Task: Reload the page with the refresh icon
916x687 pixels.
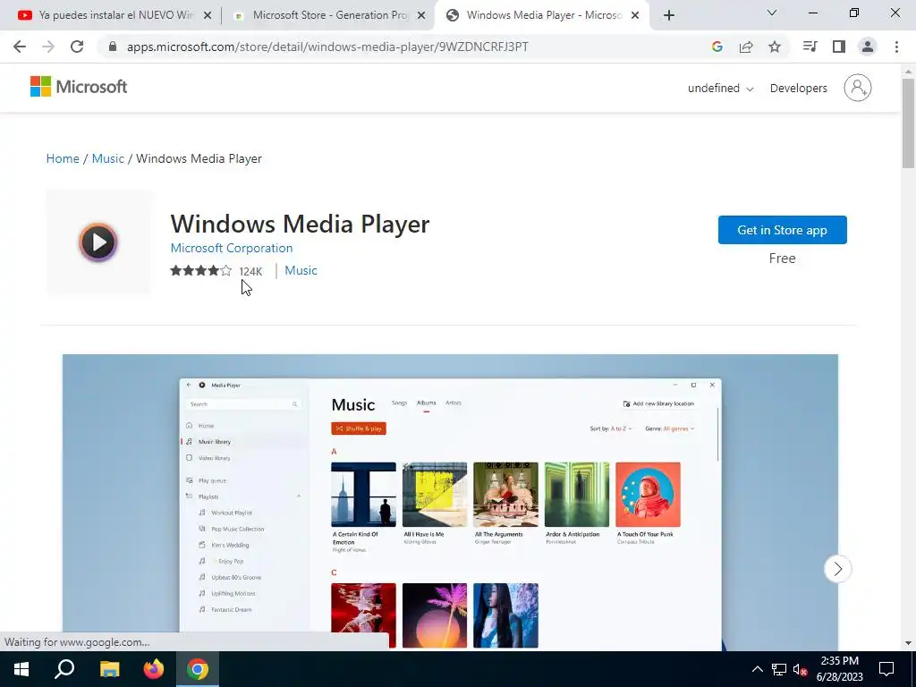Action: pos(77,47)
